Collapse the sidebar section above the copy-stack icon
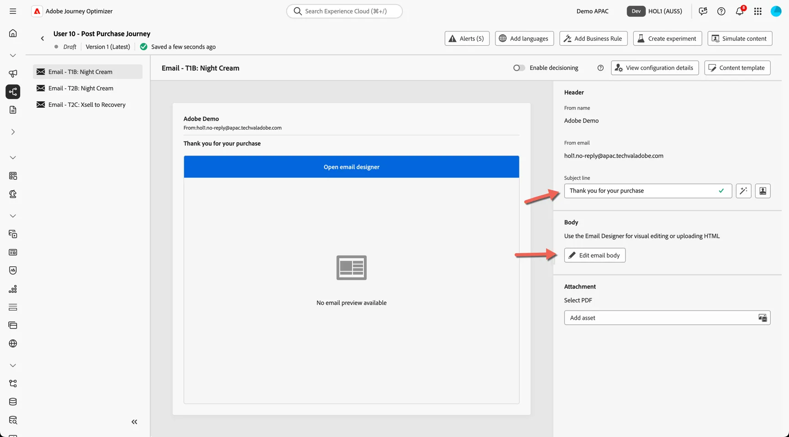Viewport: 789px width, 437px height. tap(13, 216)
